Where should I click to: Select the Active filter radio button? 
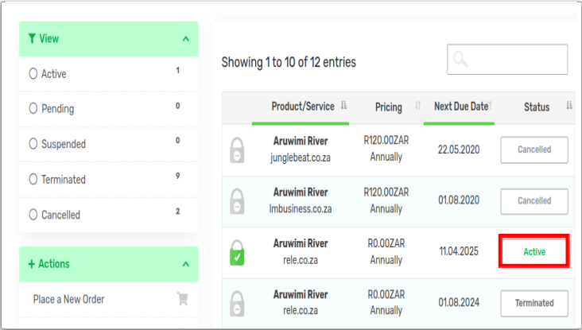point(33,74)
